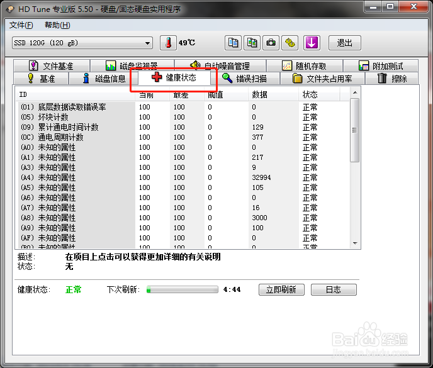This screenshot has height=368, width=433.
Task: Click the HD Tune title bar app icon
Action: point(10,9)
